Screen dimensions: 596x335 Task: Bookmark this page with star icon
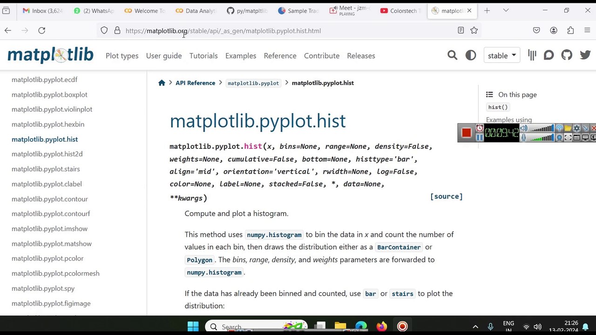pos(474,30)
